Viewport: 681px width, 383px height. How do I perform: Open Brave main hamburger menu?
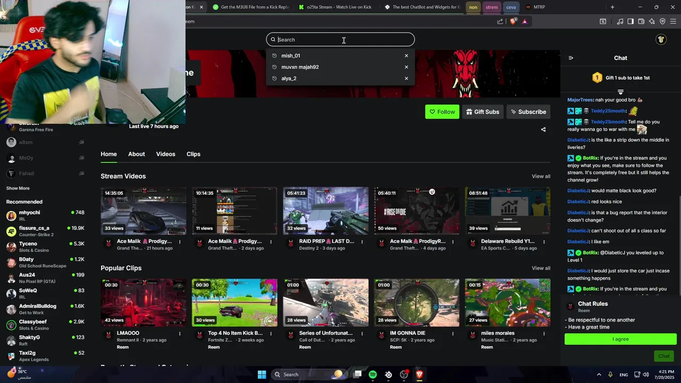click(673, 21)
